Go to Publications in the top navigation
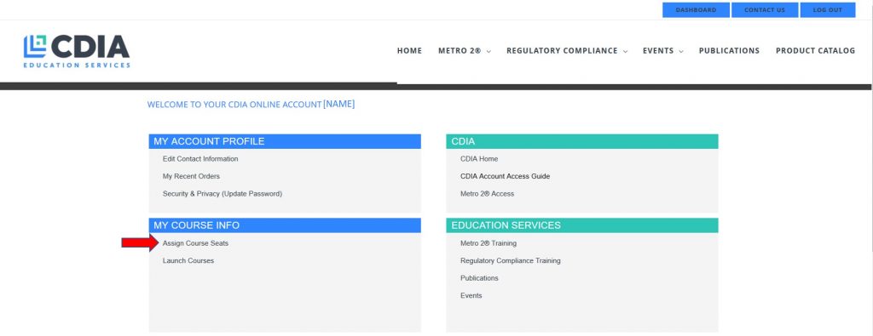Screen dimensions: 873x336 [x=729, y=50]
